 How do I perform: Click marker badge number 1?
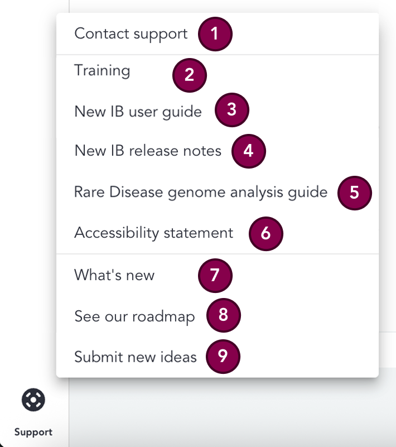215,34
